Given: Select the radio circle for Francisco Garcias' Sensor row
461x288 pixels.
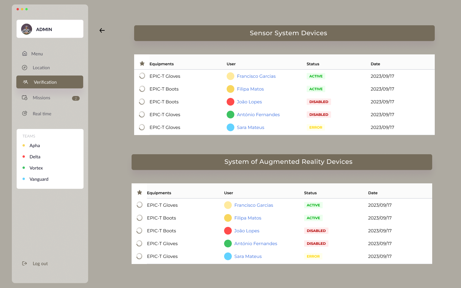Looking at the screenshot, I should (x=142, y=76).
